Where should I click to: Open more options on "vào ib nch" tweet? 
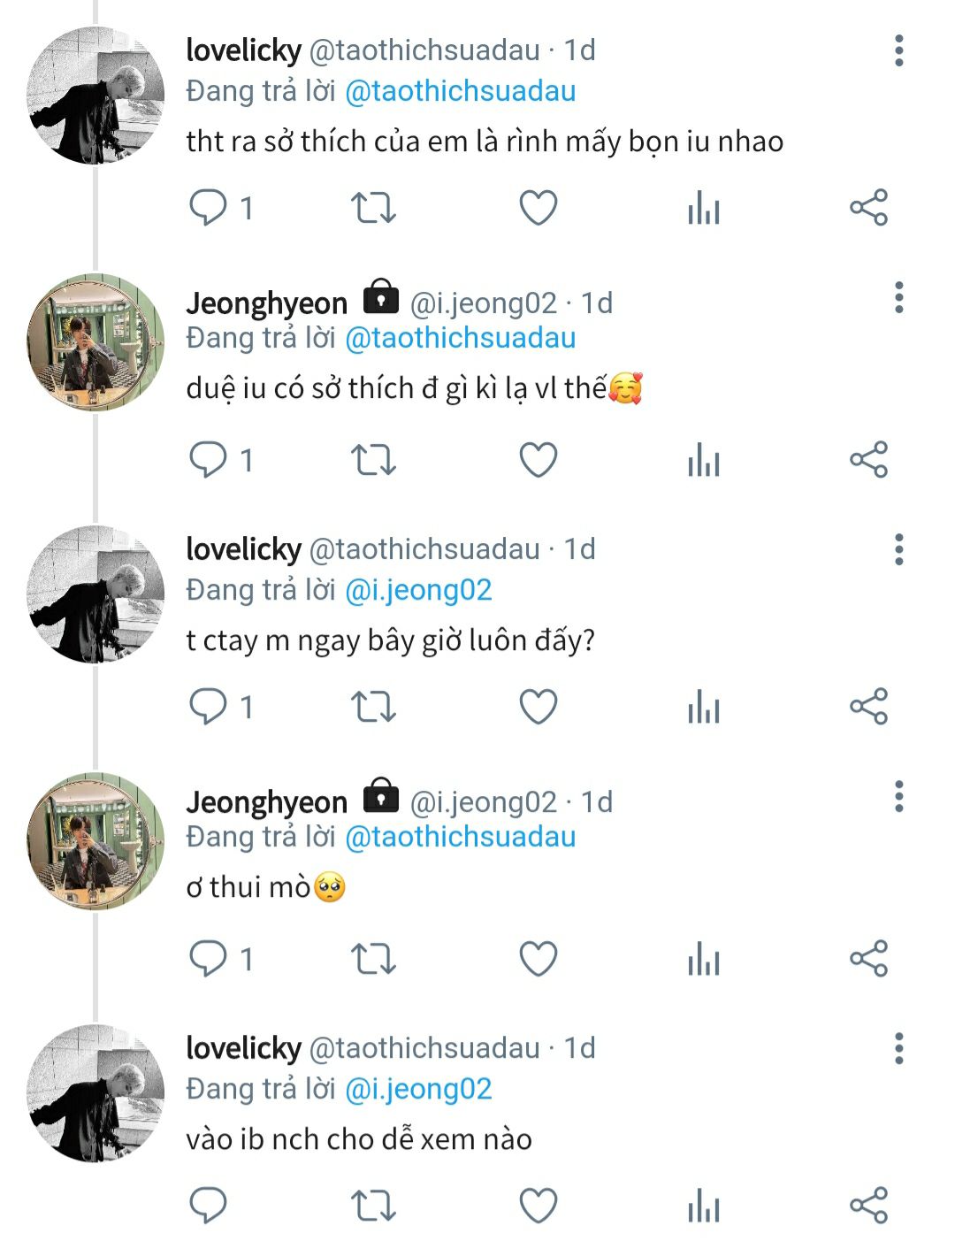click(x=899, y=1049)
